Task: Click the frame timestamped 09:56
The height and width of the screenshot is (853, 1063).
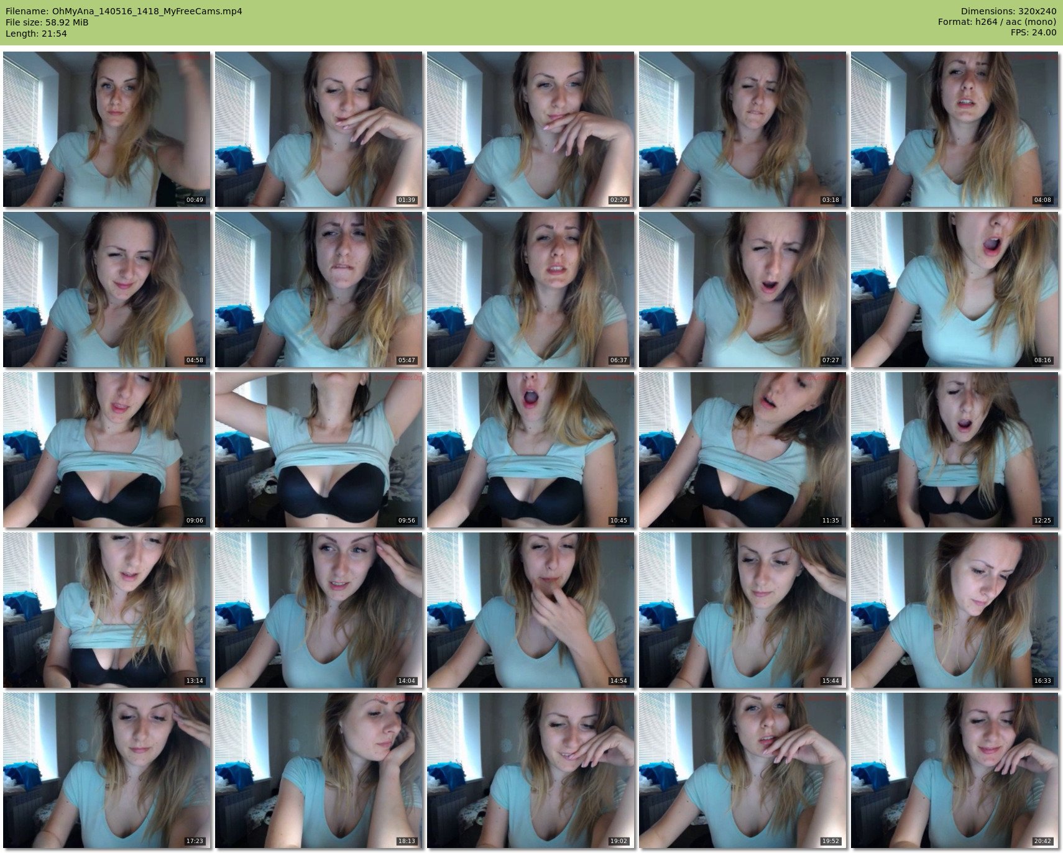Action: pos(318,450)
